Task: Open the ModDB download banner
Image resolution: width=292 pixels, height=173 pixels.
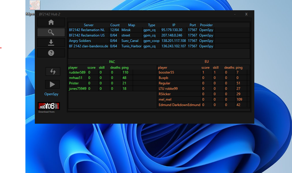Action: tap(49, 106)
